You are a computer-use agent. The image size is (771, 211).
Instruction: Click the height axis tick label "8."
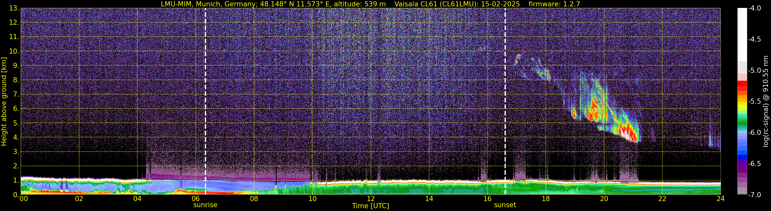pyautogui.click(x=16, y=80)
